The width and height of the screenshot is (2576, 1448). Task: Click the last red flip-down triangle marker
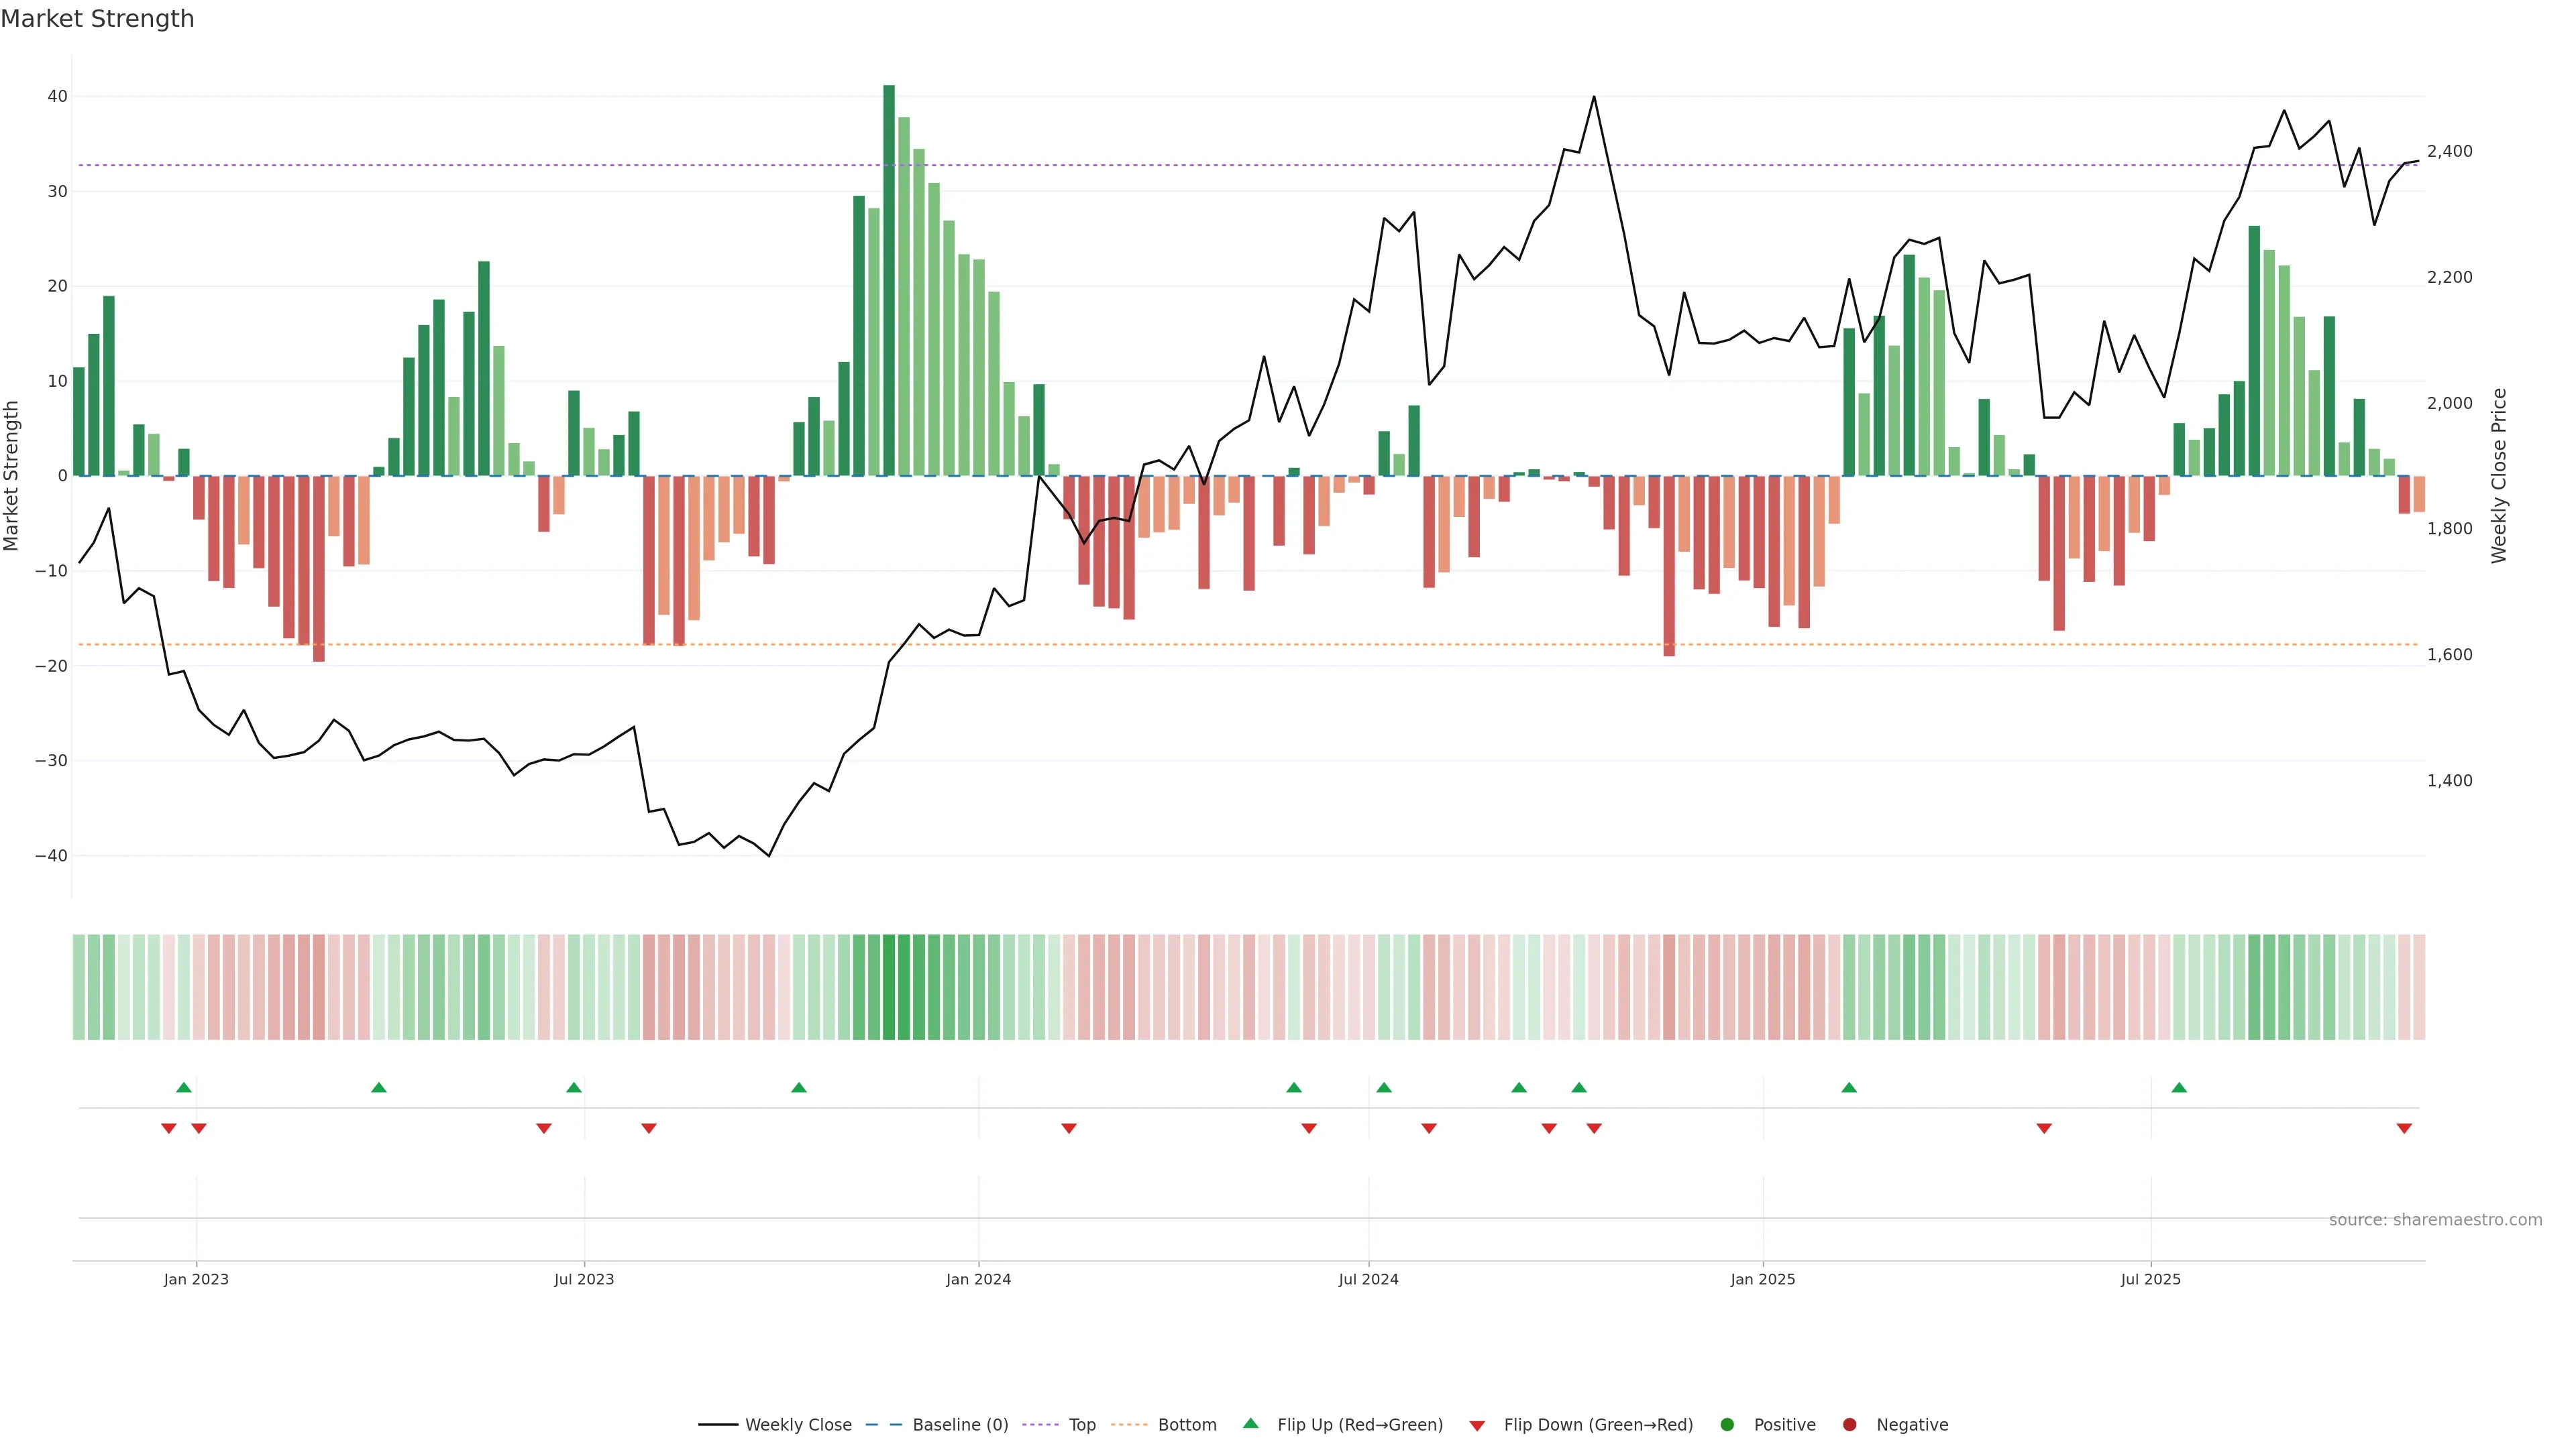(x=2404, y=1128)
